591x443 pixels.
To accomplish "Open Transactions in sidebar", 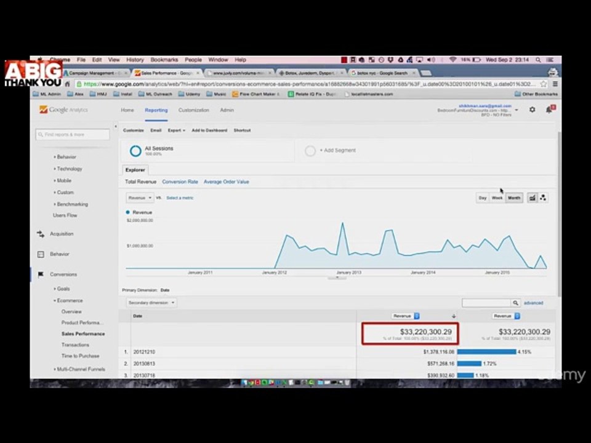I will [75, 345].
